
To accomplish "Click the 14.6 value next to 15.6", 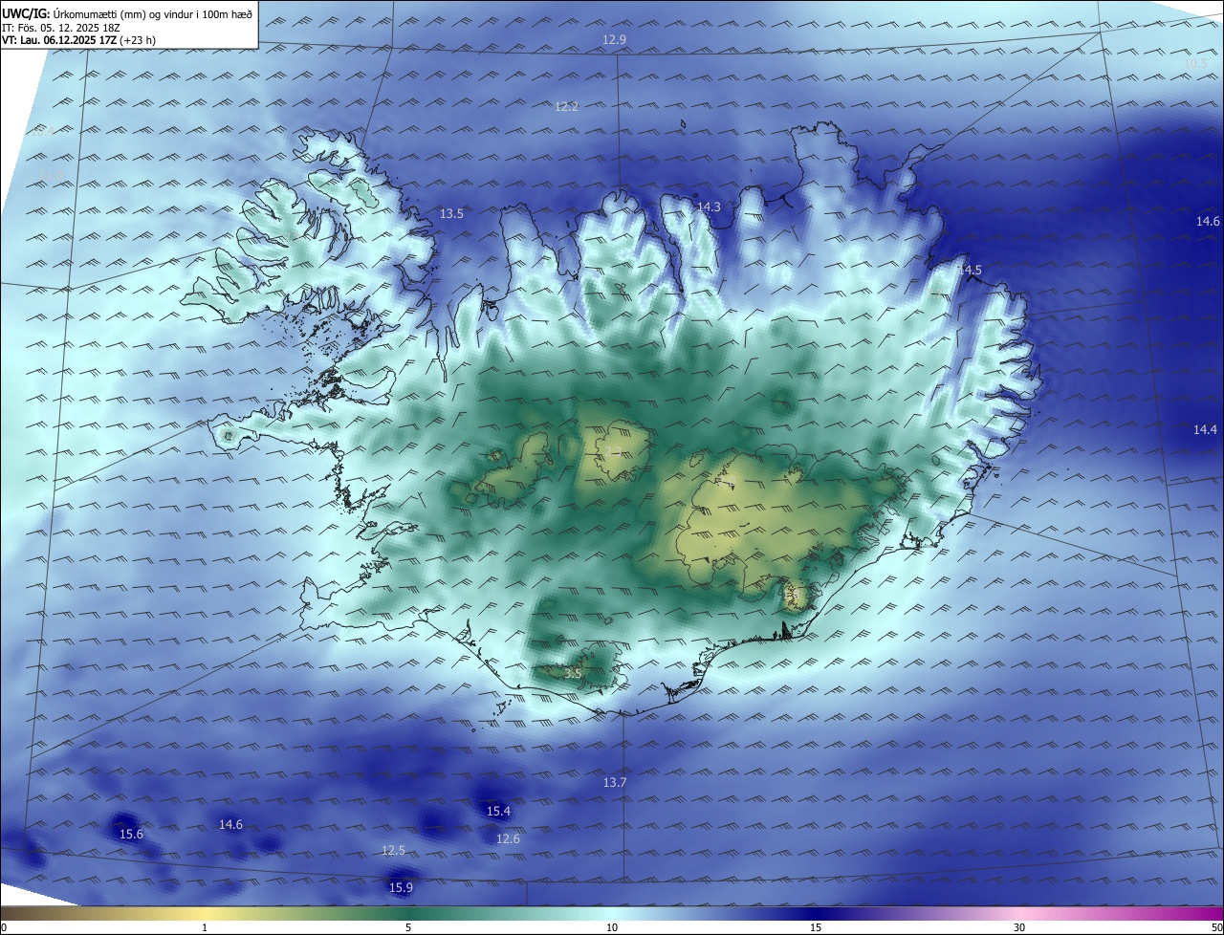I will coord(230,825).
